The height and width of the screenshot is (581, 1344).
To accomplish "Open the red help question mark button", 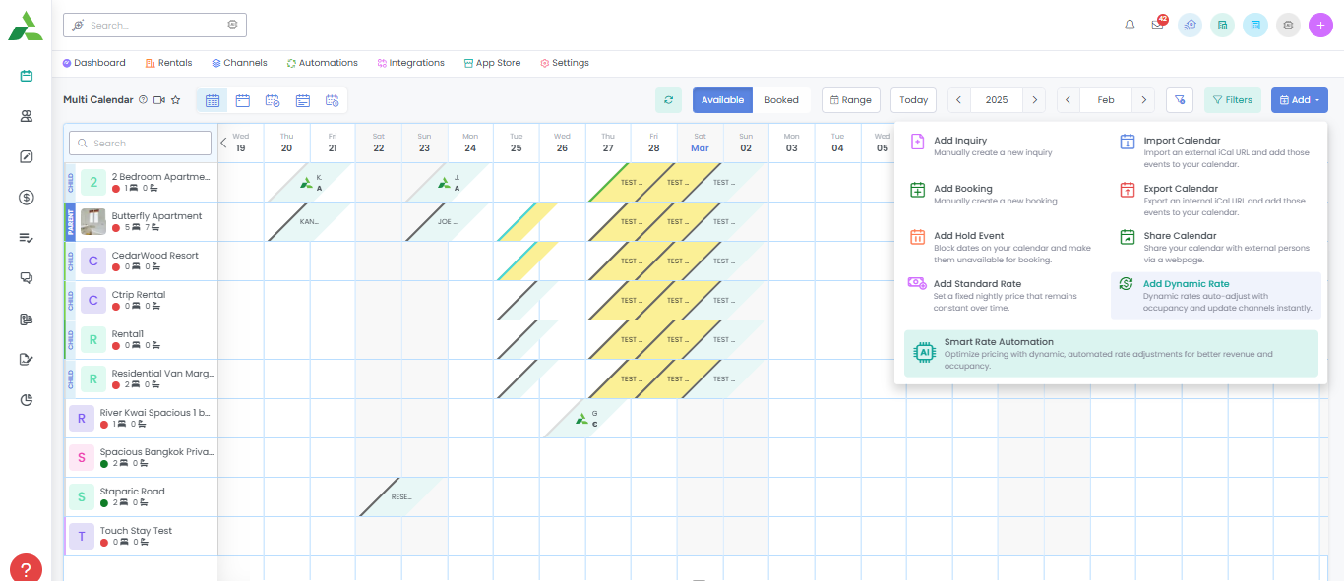I will point(26,569).
